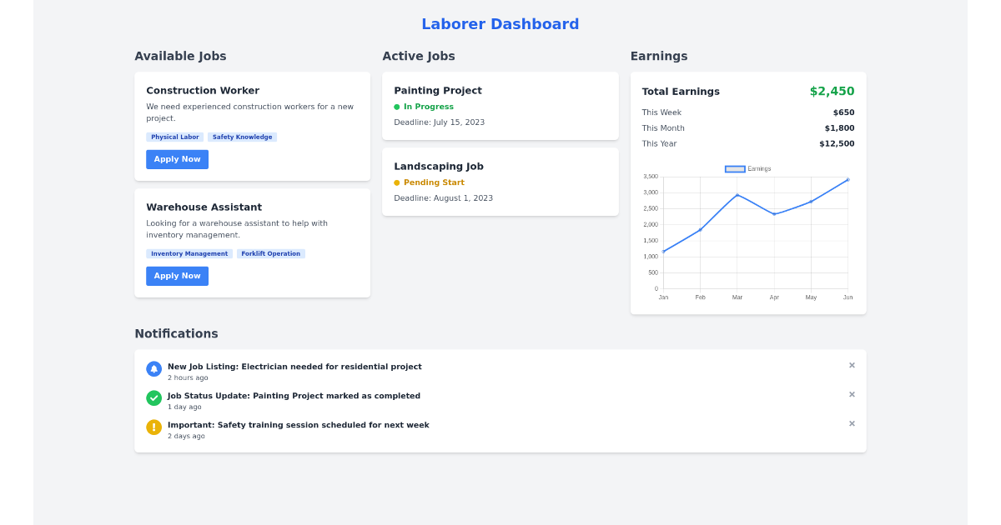Select the Safety Knowledge skill tag

pos(243,137)
